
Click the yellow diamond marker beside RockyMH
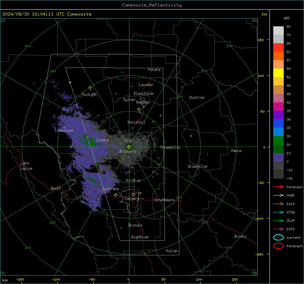[90, 88]
